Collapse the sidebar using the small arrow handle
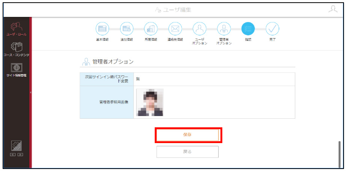This screenshot has width=347, height=172. point(30,92)
